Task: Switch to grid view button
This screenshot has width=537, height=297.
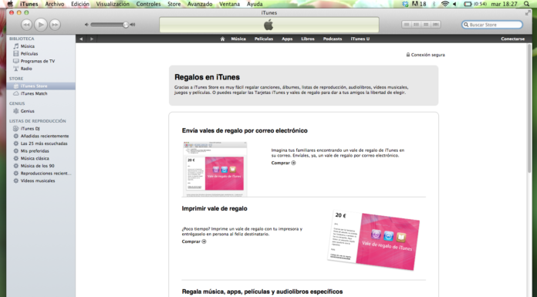Action: pos(426,25)
